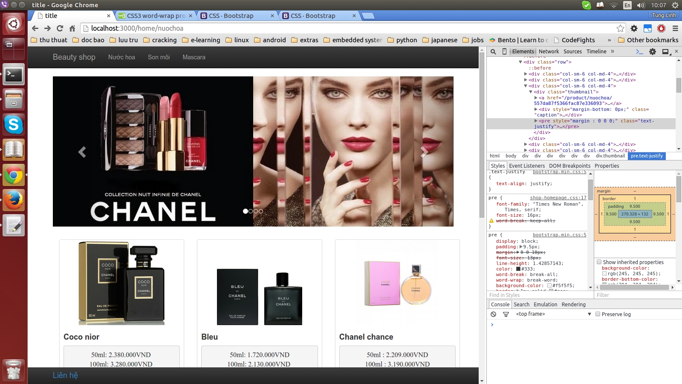Expand the a href="/product/nuochoa" node
This screenshot has height=384, width=682.
(x=536, y=98)
